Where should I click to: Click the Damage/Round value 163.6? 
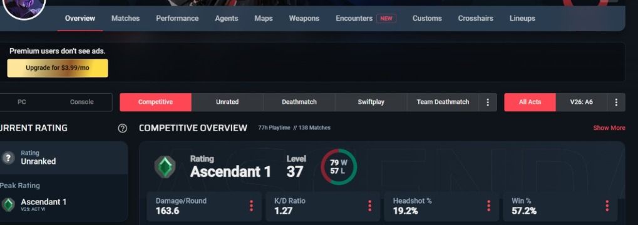(x=167, y=211)
